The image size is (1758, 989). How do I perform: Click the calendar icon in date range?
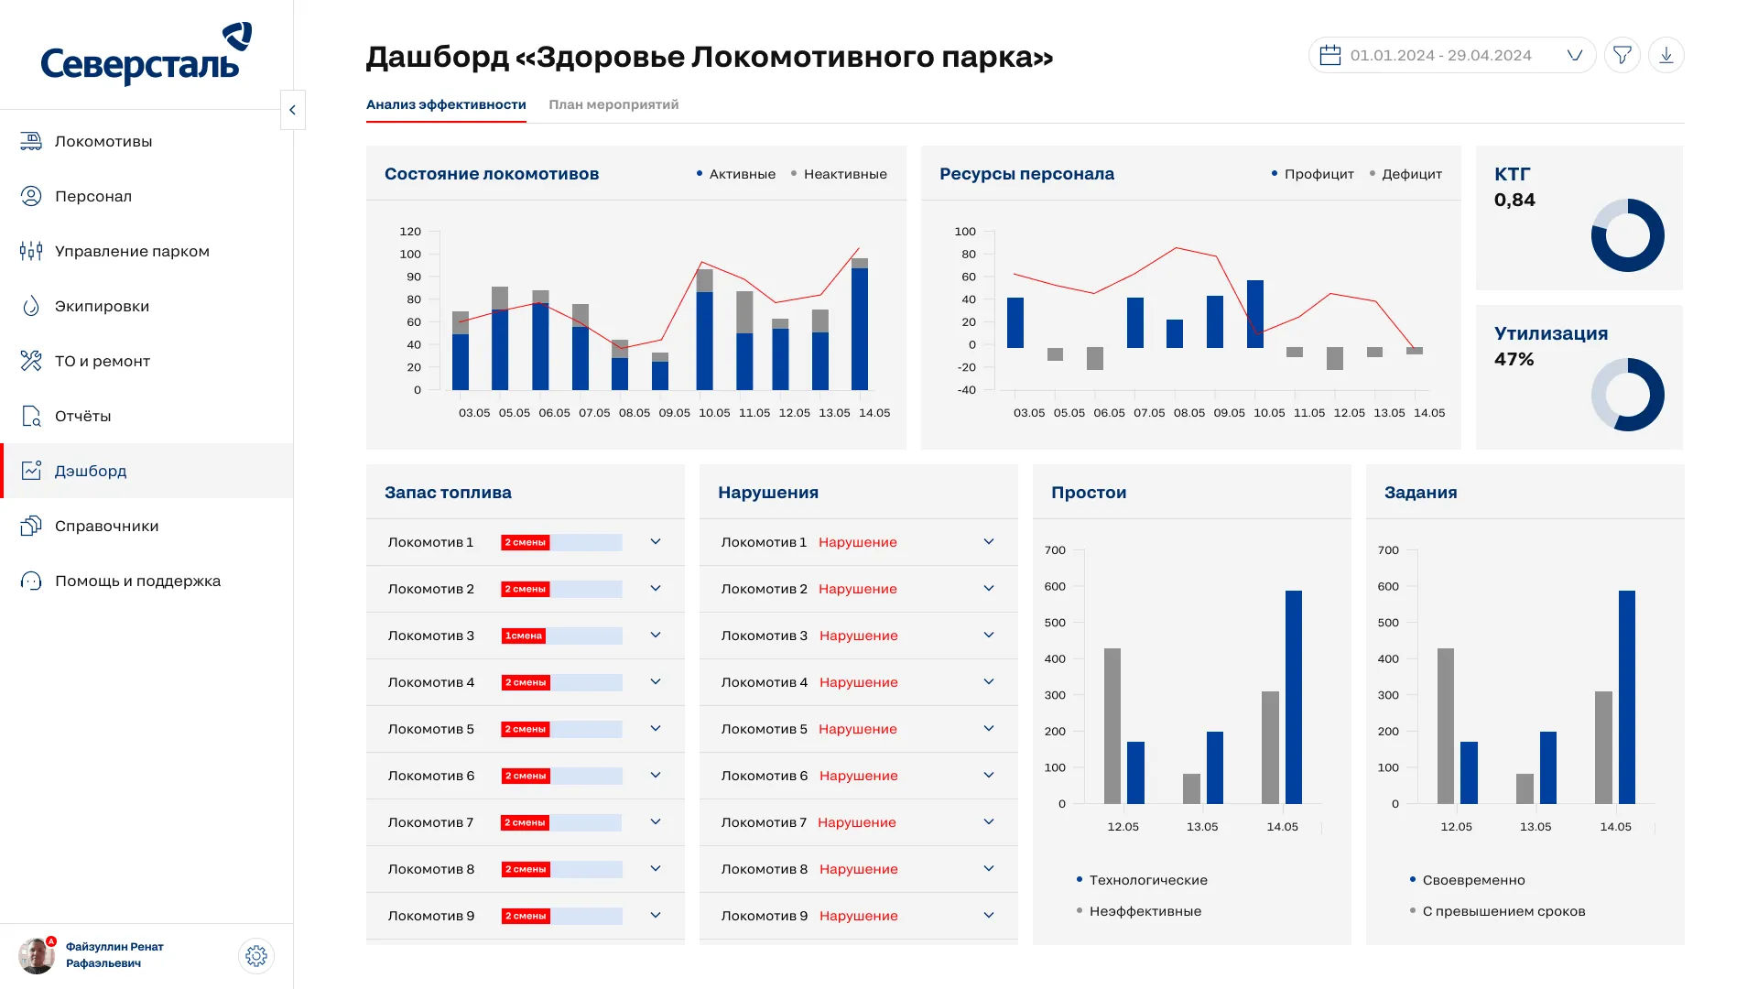point(1330,55)
